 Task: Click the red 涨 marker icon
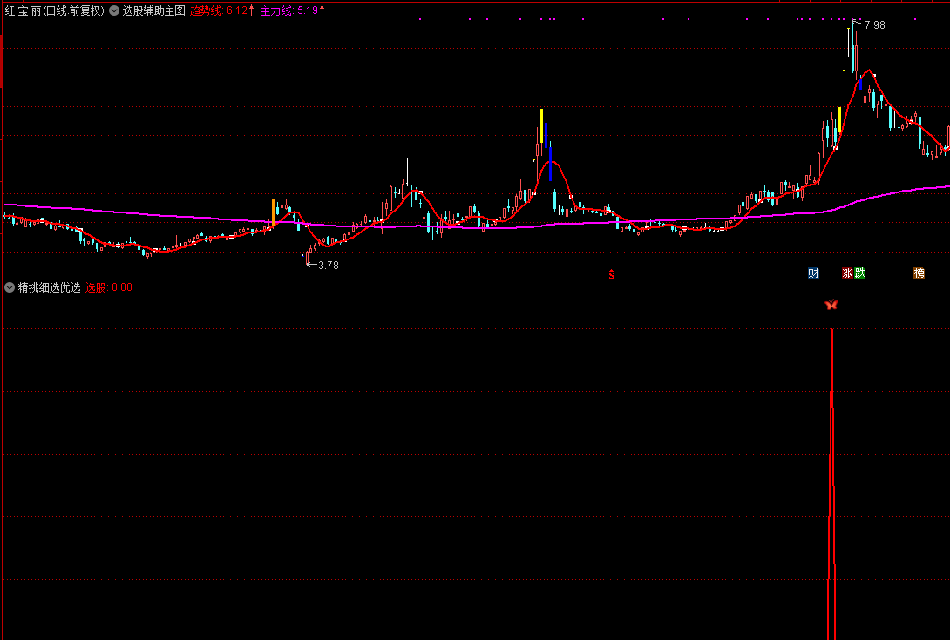pos(847,273)
